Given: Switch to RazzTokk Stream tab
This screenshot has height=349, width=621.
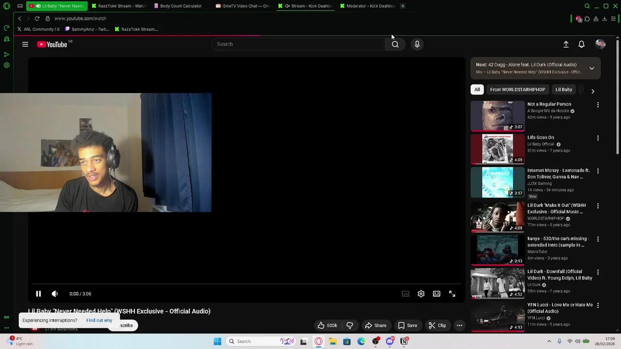Looking at the screenshot, I should click(119, 6).
